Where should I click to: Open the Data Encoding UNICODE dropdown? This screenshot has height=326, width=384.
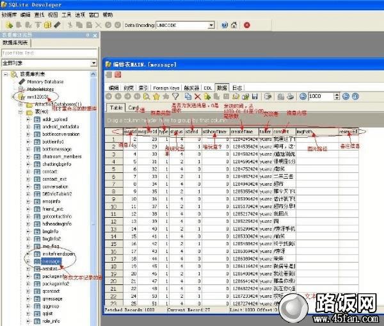coord(211,25)
